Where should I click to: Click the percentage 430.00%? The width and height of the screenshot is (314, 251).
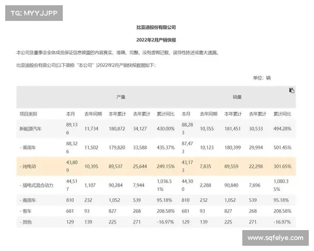[x=165, y=129]
